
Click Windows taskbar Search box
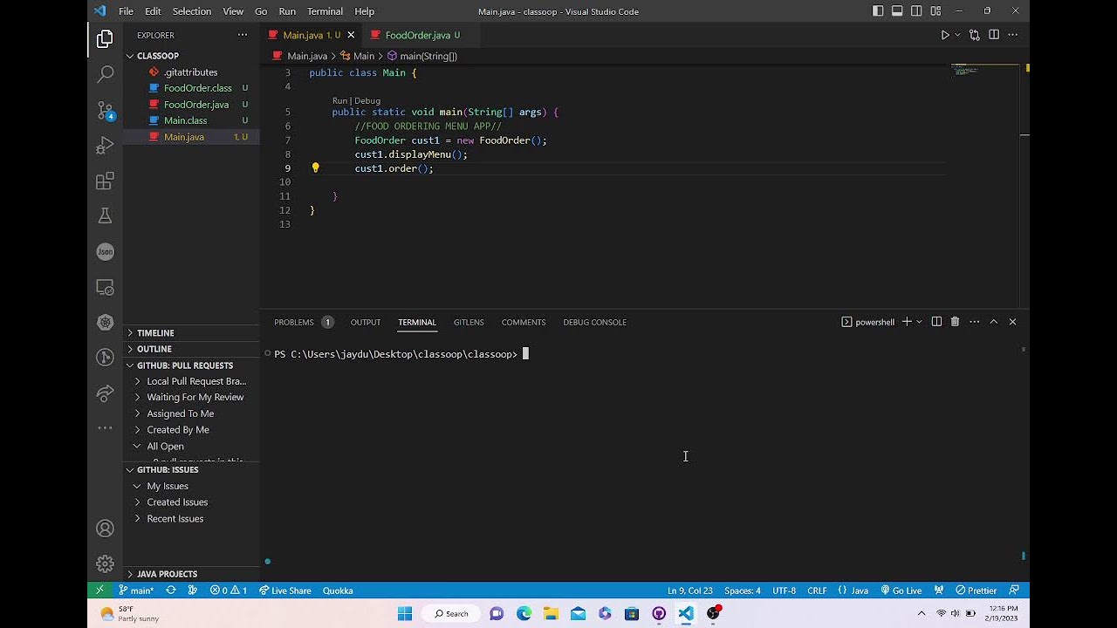click(451, 614)
